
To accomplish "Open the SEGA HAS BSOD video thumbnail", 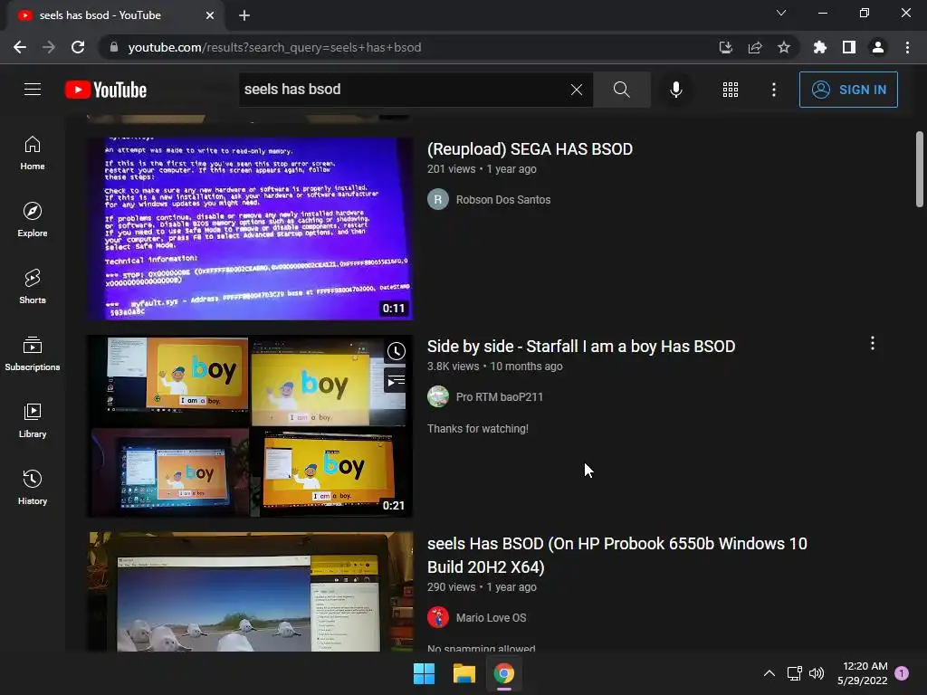I will (x=250, y=229).
